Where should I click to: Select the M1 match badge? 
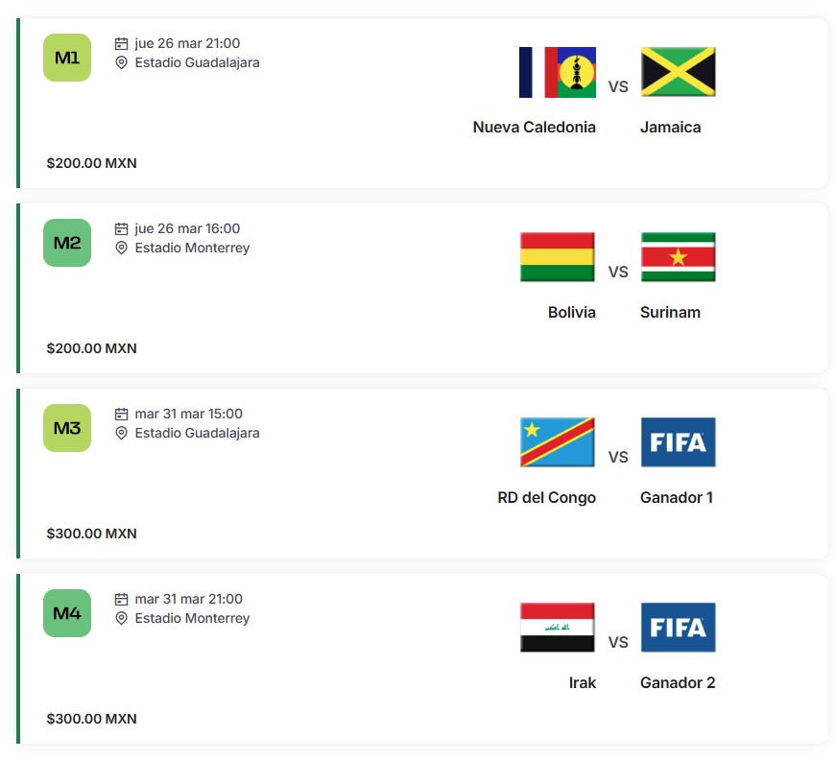click(x=66, y=58)
